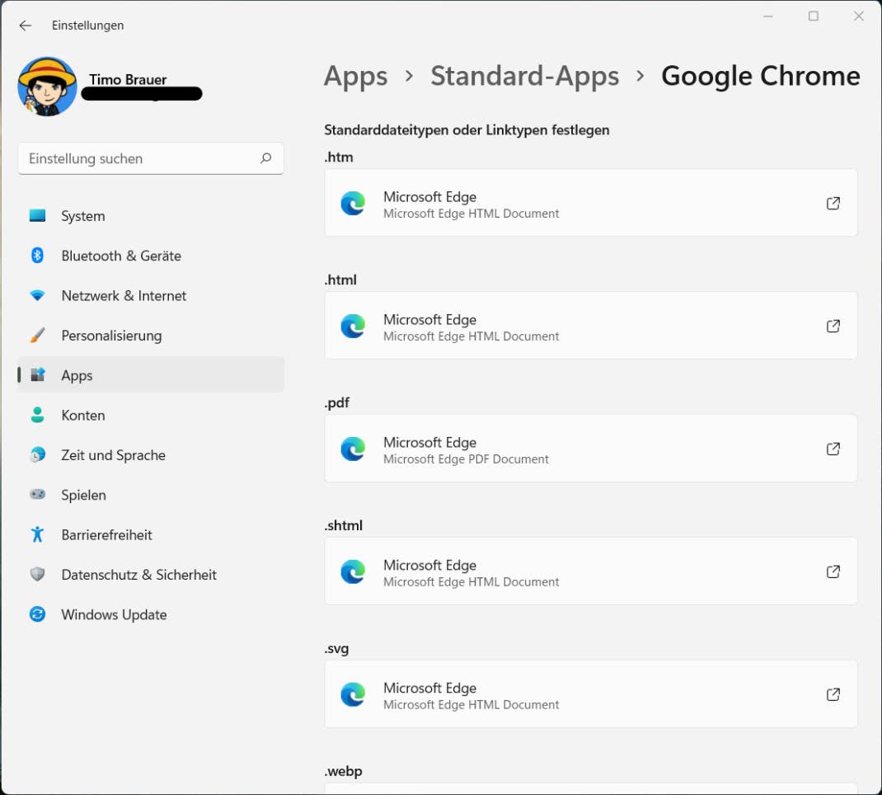Click the search magnifier icon
Image resolution: width=882 pixels, height=795 pixels.
265,158
